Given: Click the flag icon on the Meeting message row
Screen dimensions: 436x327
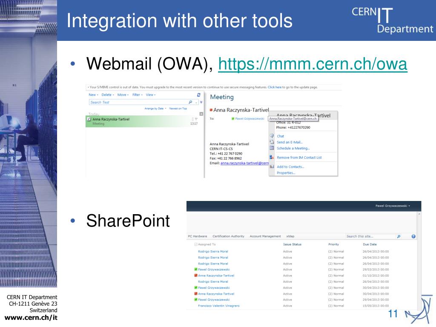Looking at the screenshot, I should pos(196,119).
